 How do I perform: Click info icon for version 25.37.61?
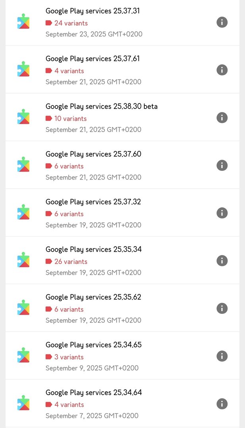click(222, 70)
